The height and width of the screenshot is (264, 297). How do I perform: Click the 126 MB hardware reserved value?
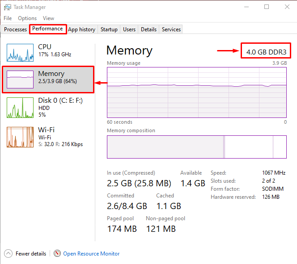coord(271,197)
